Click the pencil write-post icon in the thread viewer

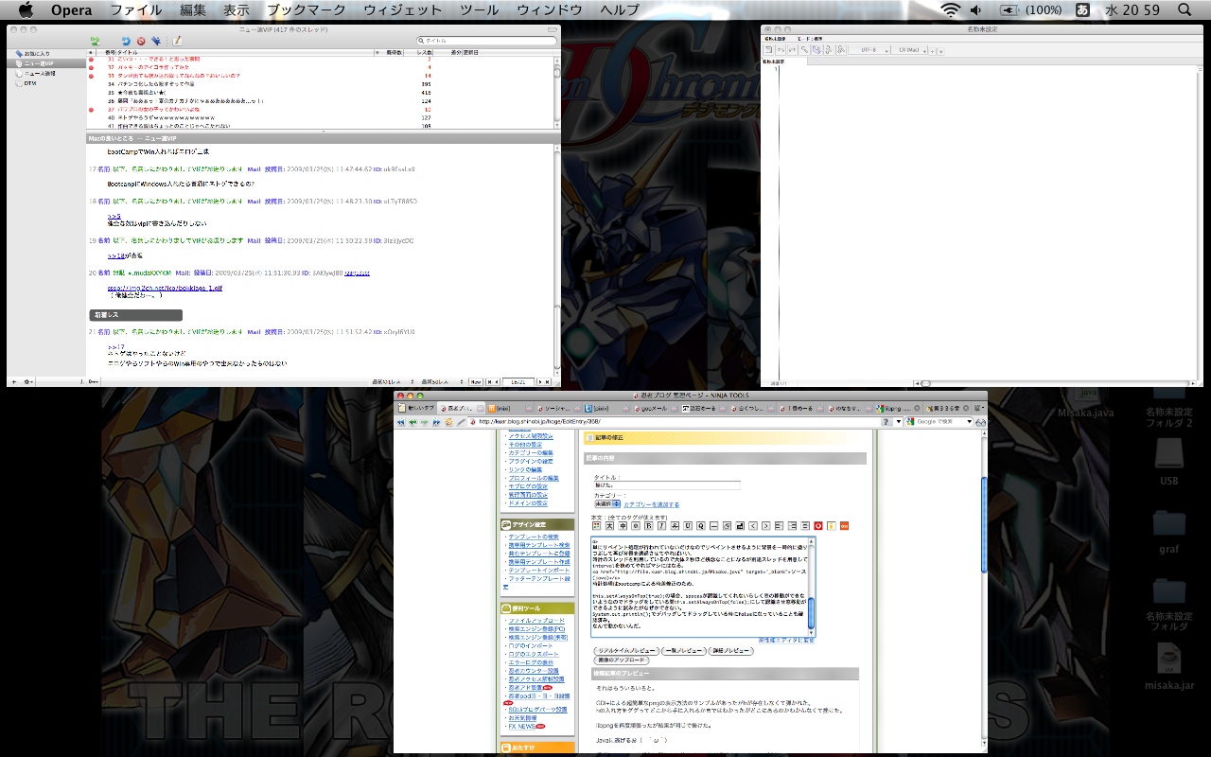176,41
